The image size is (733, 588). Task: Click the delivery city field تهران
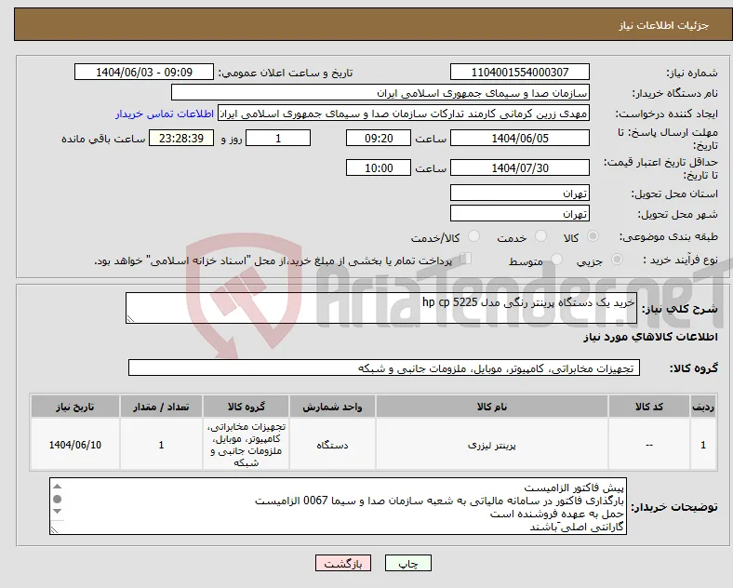tap(520, 214)
